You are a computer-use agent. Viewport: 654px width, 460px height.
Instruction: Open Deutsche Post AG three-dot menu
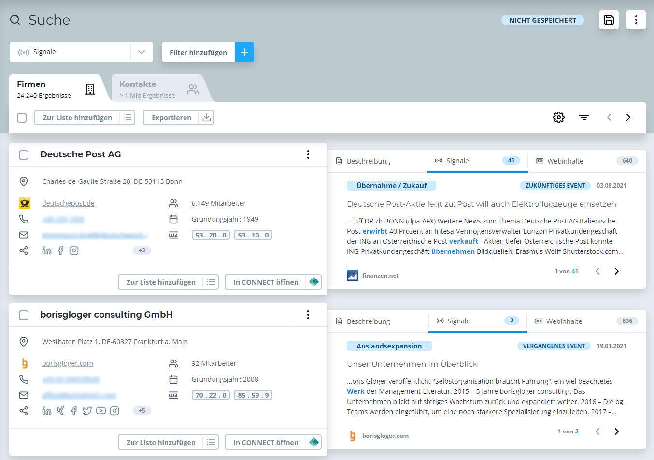click(308, 154)
